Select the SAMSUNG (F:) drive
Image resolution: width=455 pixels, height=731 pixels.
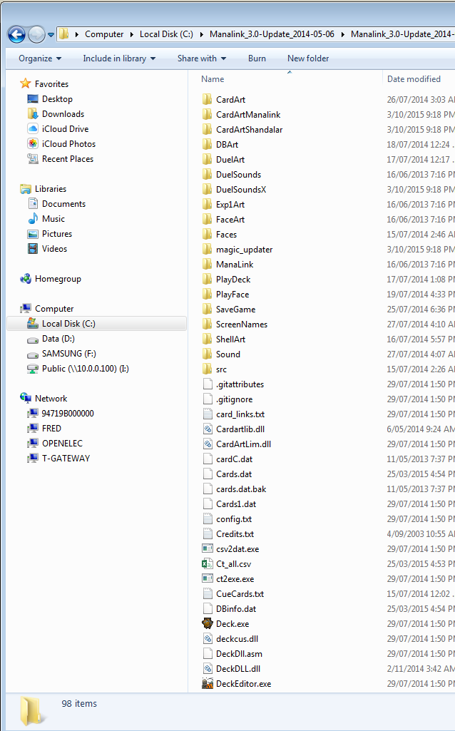point(68,354)
